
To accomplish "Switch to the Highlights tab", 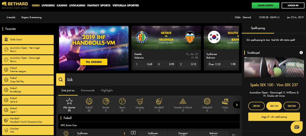I will coord(107,90).
